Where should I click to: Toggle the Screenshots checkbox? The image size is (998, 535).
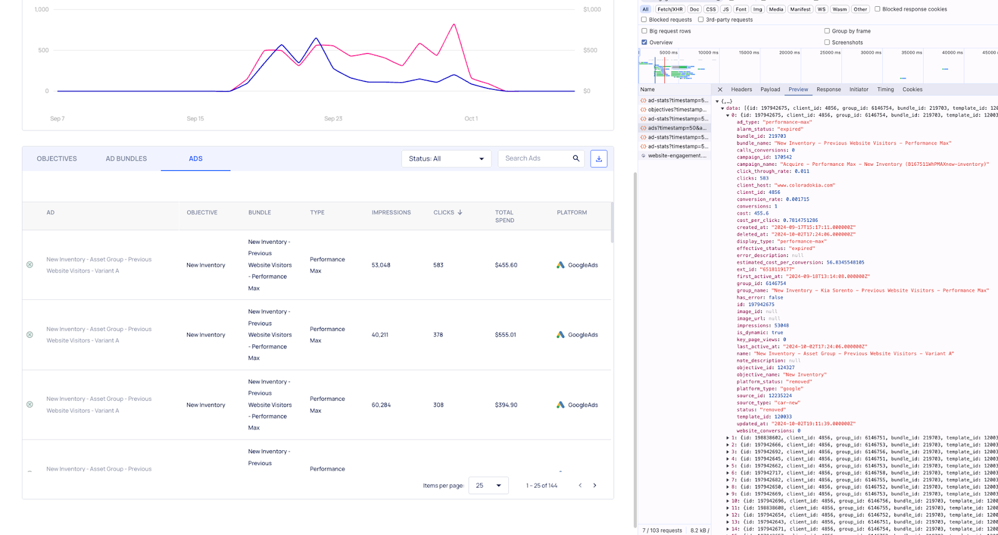click(827, 42)
